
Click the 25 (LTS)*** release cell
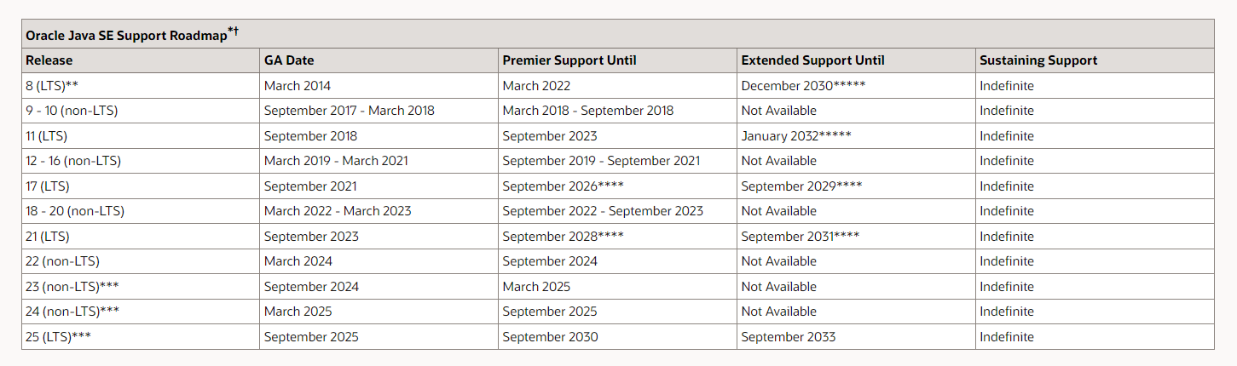[x=58, y=337]
